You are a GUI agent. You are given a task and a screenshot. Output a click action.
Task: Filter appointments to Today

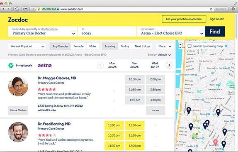pyautogui.click(x=125, y=46)
